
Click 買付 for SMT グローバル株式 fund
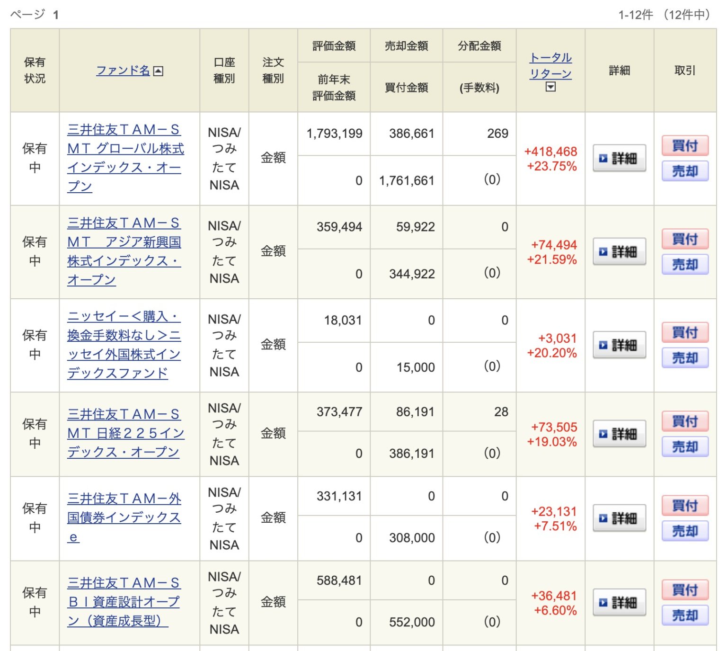coord(685,145)
